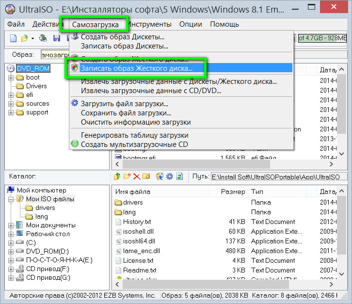Open the Действия menu

point(48,24)
